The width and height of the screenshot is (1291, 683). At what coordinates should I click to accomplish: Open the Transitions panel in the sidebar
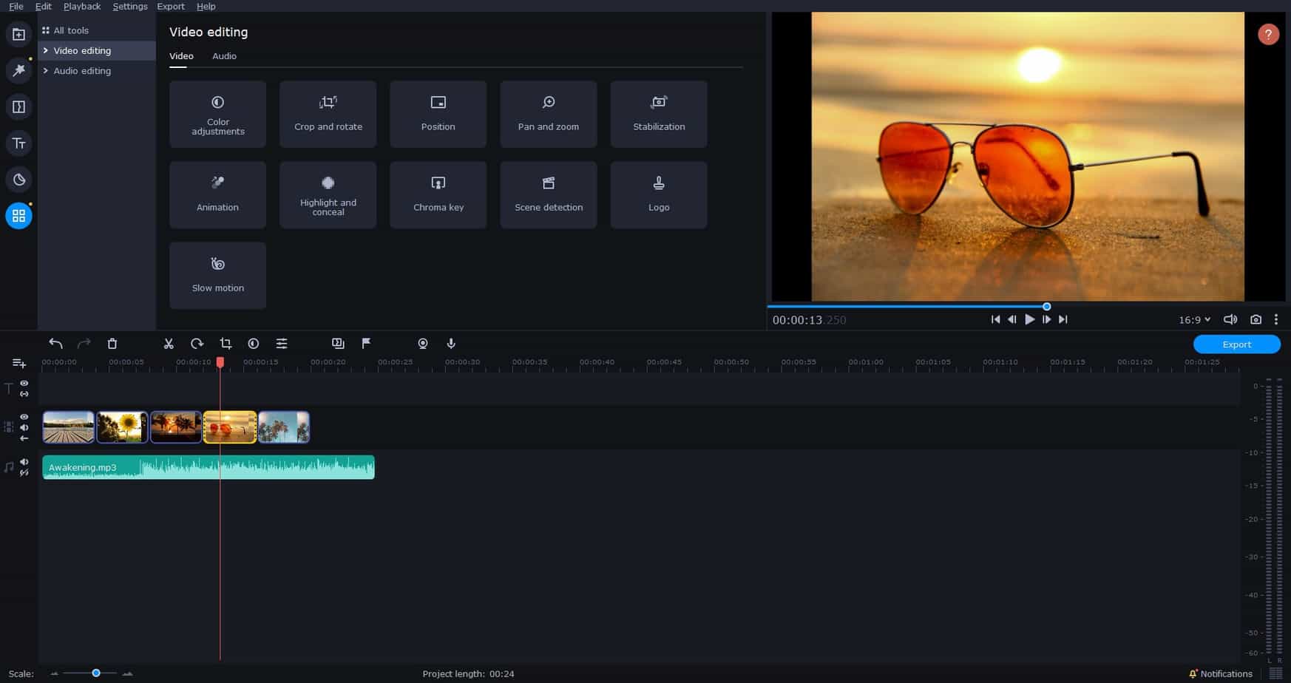pos(18,106)
